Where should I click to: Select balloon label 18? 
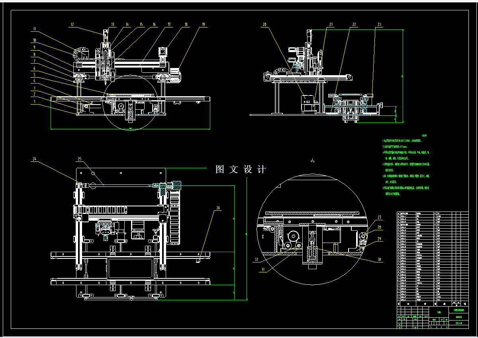(186, 24)
